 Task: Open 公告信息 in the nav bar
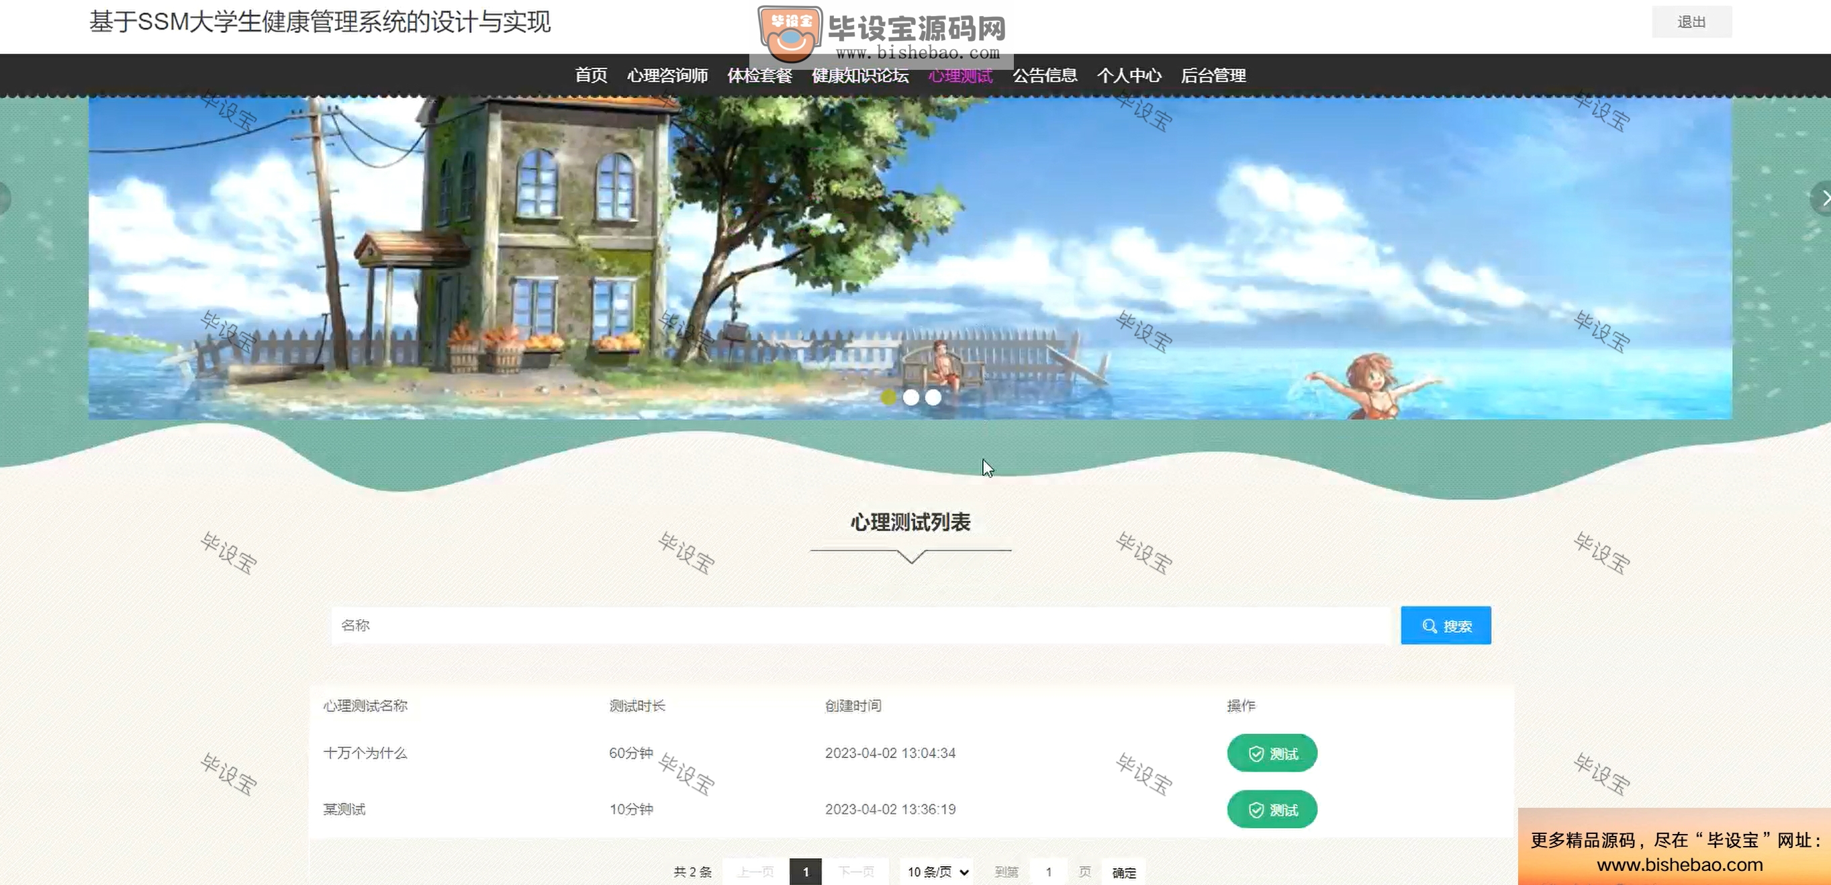pos(1044,75)
